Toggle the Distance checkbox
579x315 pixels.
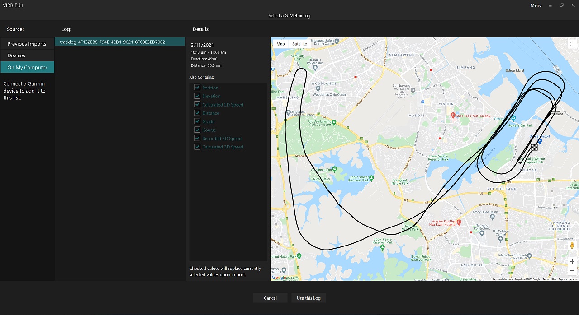(197, 113)
